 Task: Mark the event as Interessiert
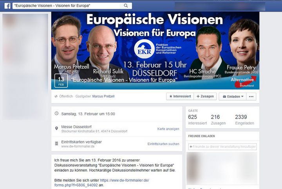pos(180,96)
